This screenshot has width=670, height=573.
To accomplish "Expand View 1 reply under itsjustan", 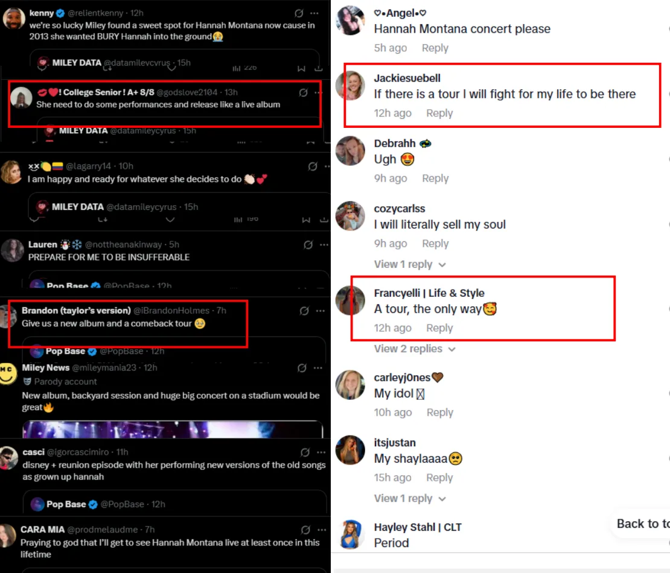I will tap(410, 498).
